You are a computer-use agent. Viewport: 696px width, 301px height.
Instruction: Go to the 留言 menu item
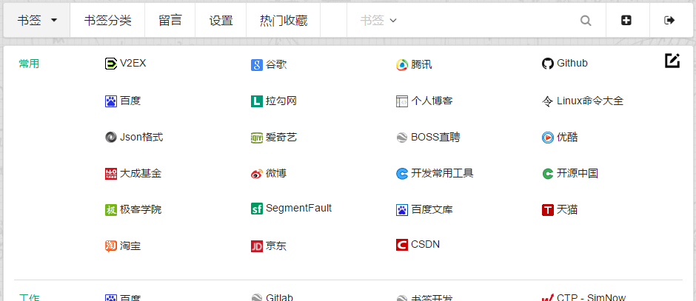tap(170, 21)
